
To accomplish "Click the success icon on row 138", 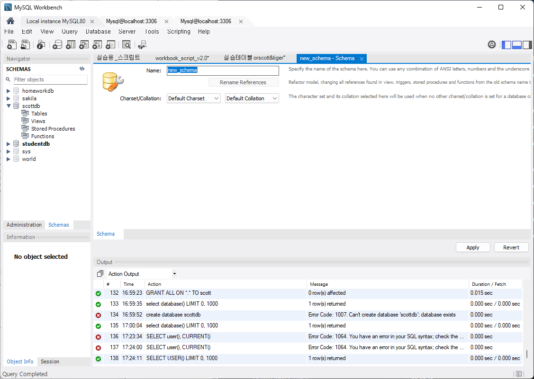I will (x=99, y=359).
